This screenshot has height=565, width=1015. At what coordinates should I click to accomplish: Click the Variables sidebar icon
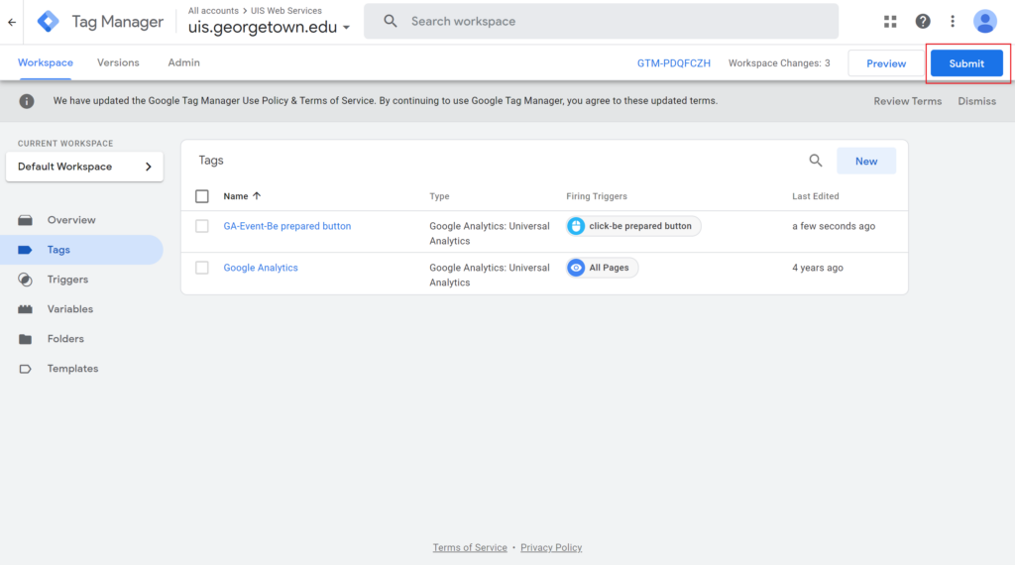(x=25, y=309)
